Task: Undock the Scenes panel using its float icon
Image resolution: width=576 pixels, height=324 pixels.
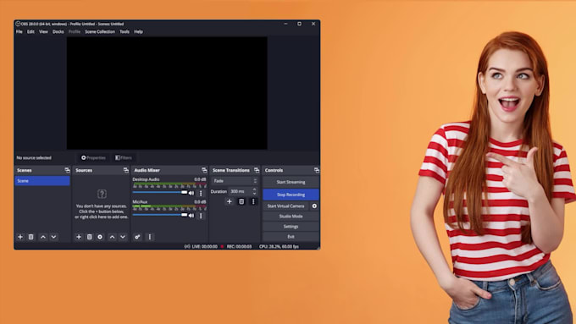Action: tap(67, 170)
